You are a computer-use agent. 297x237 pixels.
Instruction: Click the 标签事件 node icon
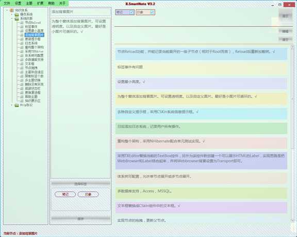22,27
